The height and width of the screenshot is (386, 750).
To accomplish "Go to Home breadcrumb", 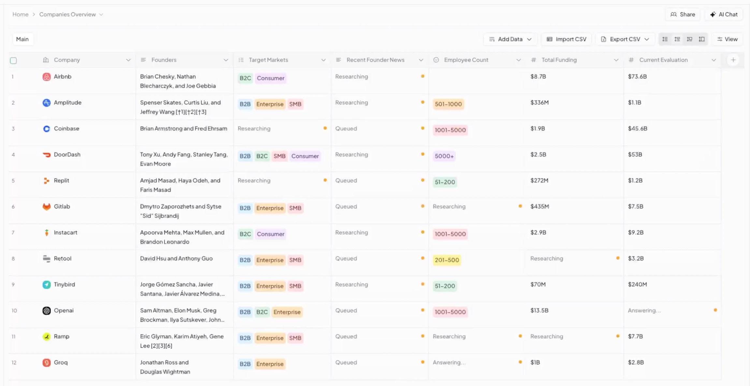I will tap(20, 14).
